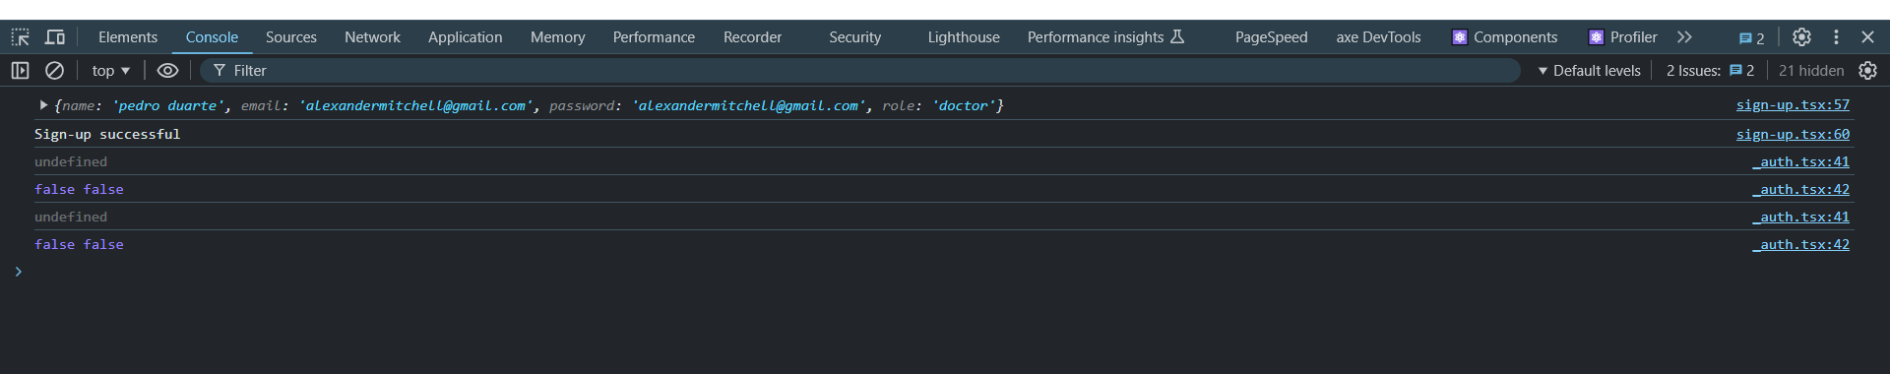1890x374 pixels.
Task: Open the customize DevTools three-dot menu
Action: click(x=1836, y=37)
